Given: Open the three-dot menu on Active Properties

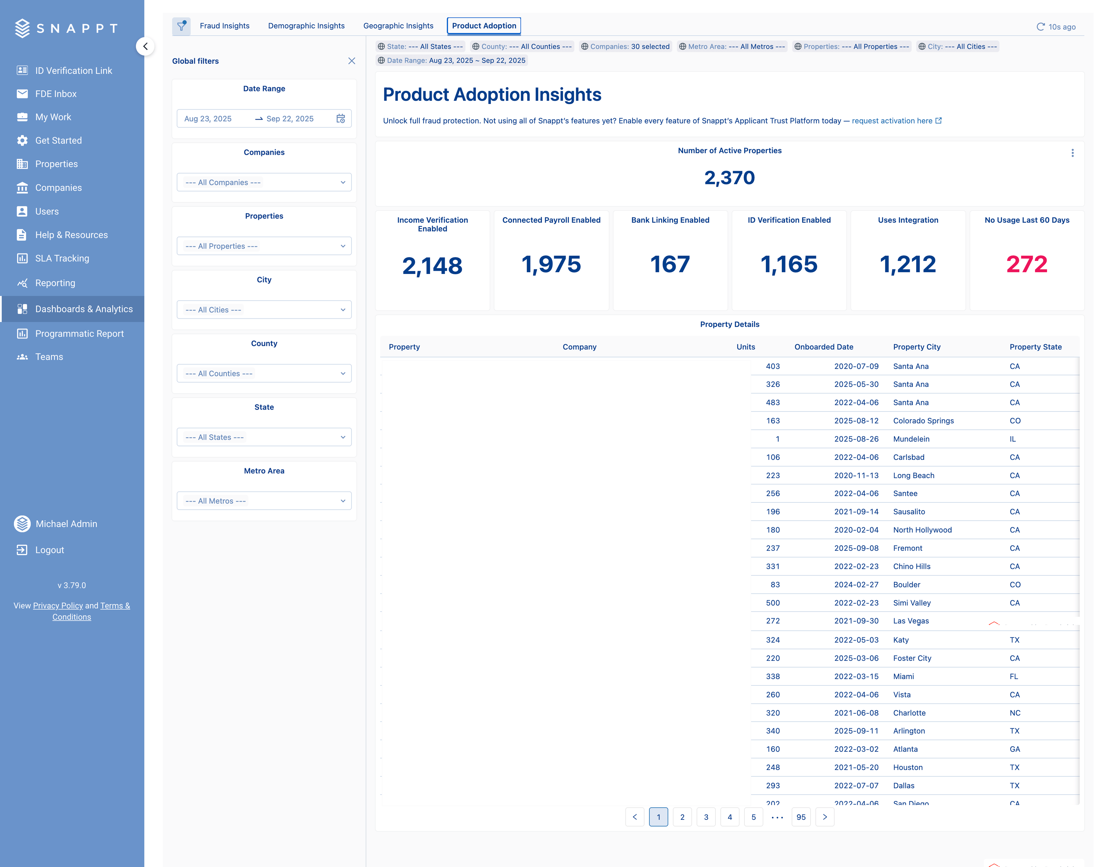Looking at the screenshot, I should point(1072,153).
